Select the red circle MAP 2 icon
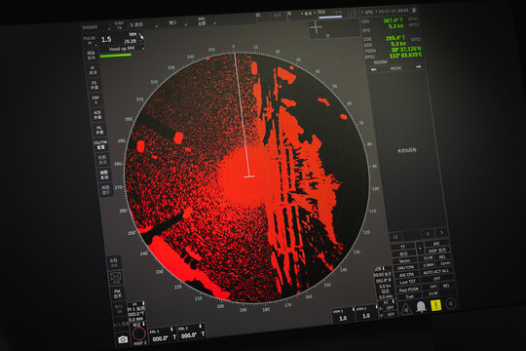Screen dimensions: 526x351 (x=139, y=333)
